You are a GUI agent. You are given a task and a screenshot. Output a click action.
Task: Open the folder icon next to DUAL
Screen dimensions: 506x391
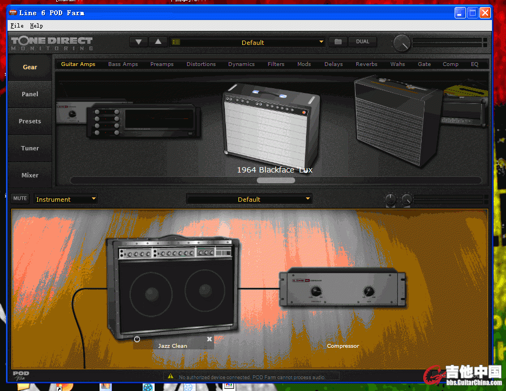[x=338, y=42]
